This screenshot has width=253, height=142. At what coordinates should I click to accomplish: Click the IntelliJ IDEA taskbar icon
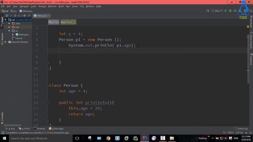pos(145,138)
